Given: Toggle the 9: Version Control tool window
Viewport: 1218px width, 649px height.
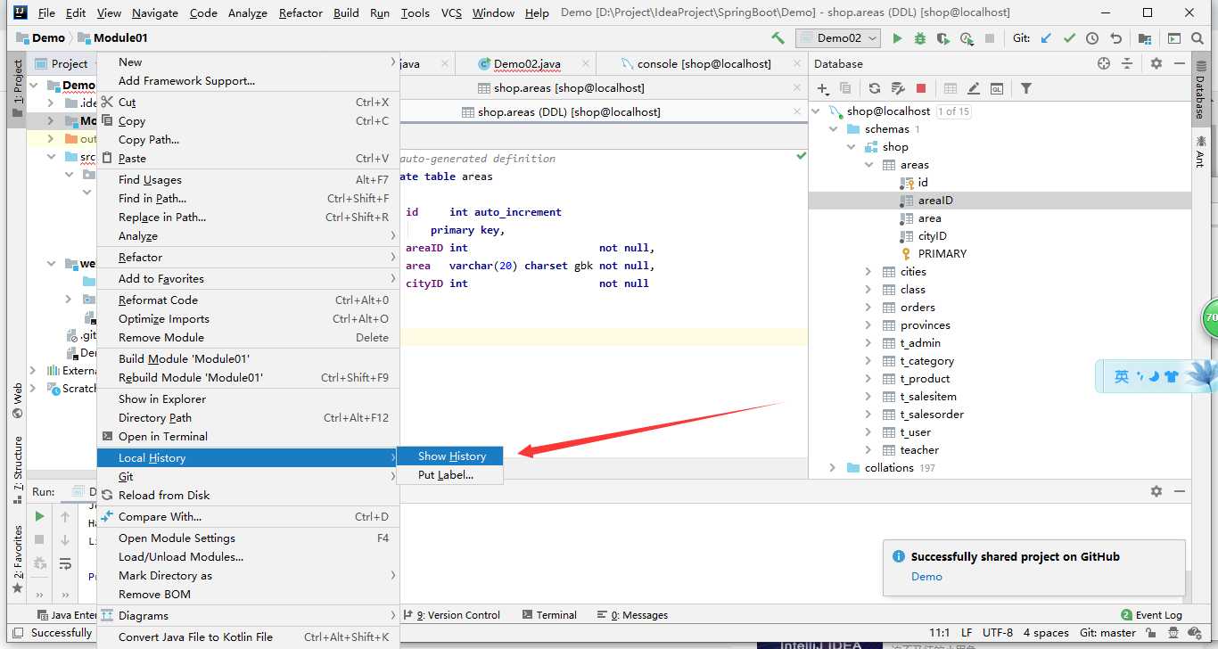Looking at the screenshot, I should coord(451,615).
